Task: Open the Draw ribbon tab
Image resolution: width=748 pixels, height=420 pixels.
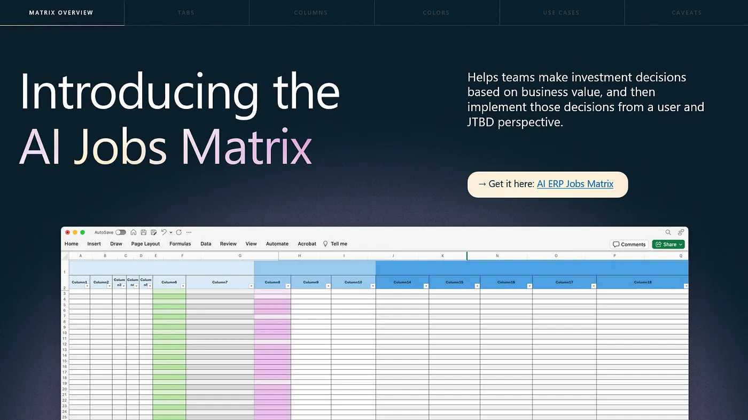Action: (116, 244)
